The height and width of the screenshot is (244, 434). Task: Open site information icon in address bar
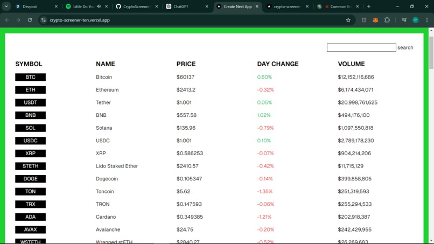tap(44, 20)
